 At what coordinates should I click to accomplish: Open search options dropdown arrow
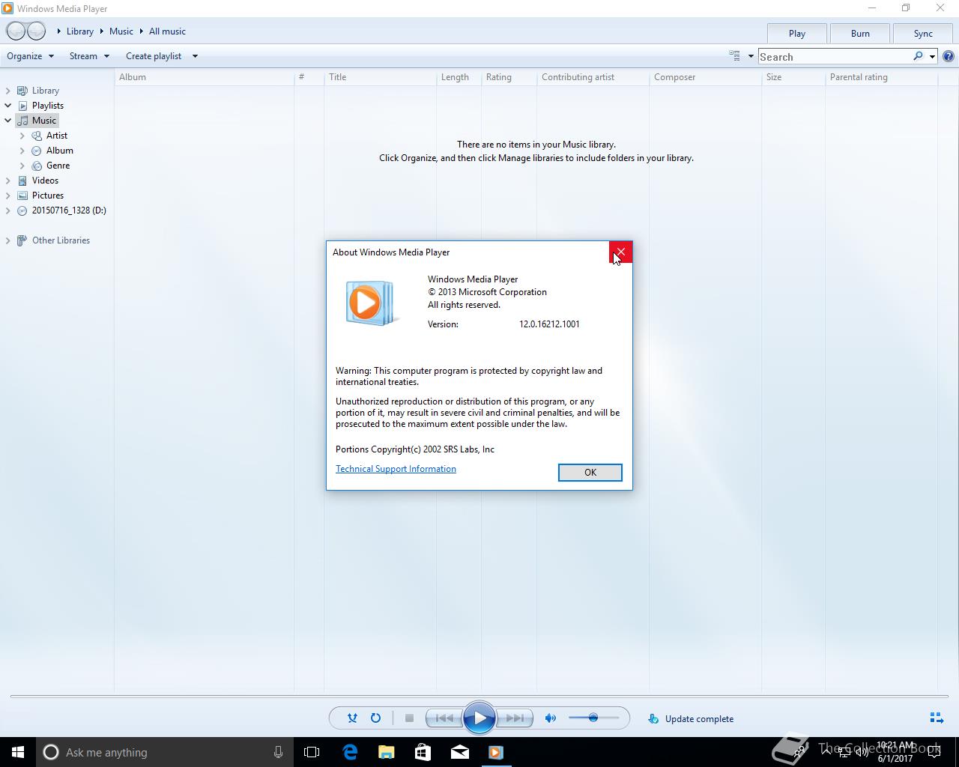coord(932,56)
